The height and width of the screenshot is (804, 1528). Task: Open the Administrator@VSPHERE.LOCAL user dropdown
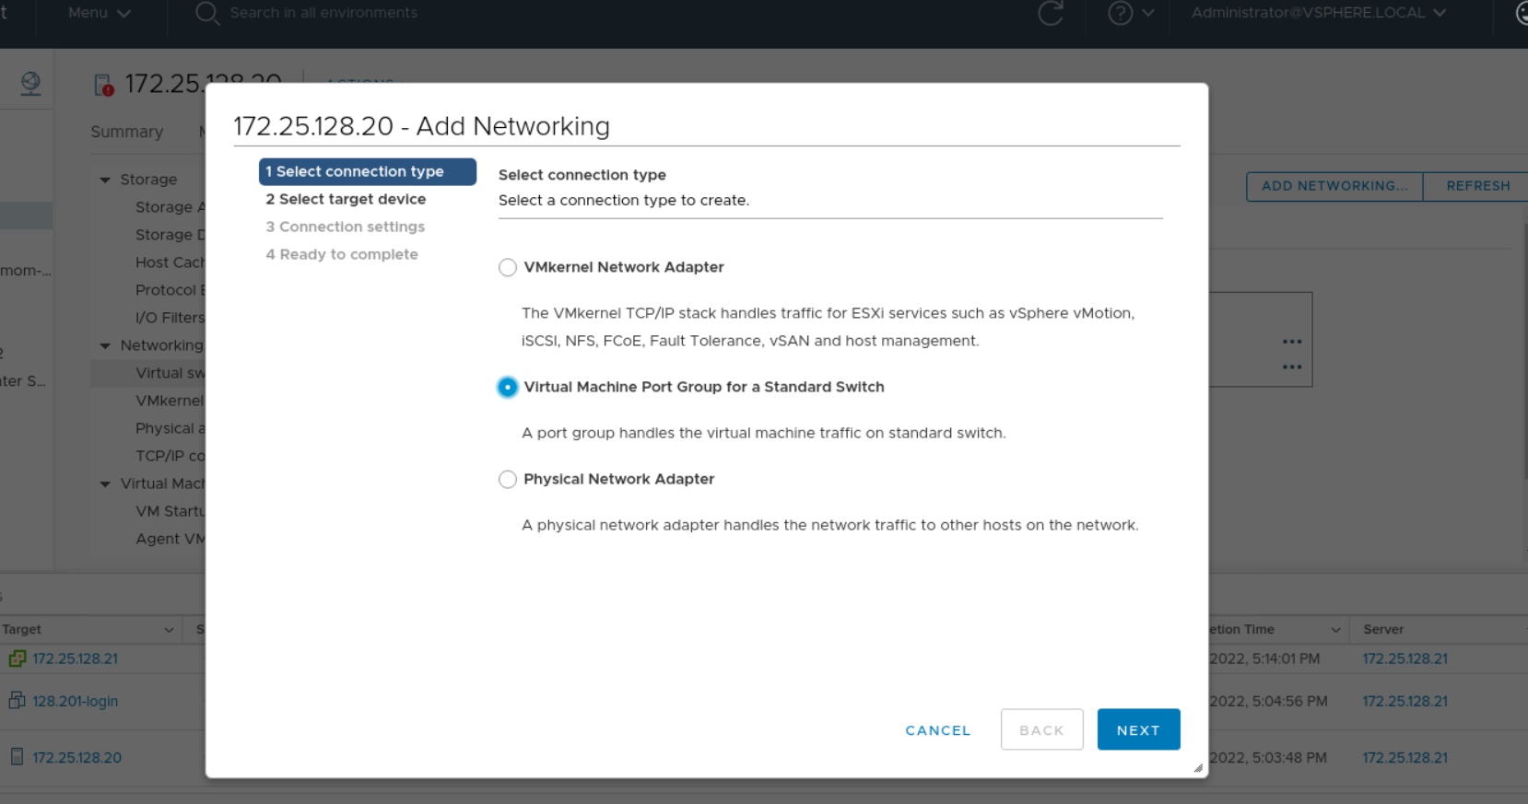pyautogui.click(x=1318, y=14)
